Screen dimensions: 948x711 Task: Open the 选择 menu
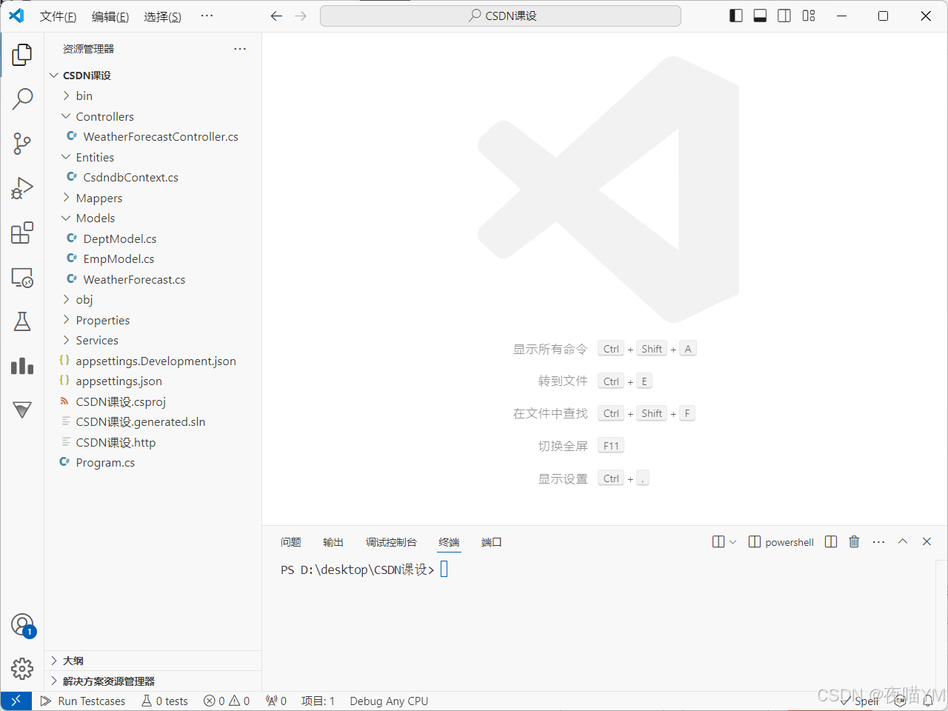click(162, 16)
